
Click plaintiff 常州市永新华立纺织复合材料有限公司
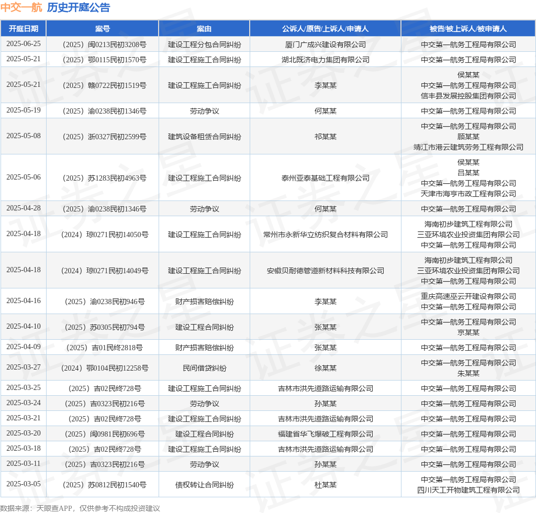tap(326, 235)
